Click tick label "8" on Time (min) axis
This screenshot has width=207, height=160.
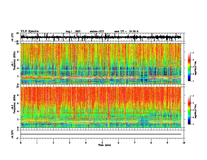coord(151,143)
